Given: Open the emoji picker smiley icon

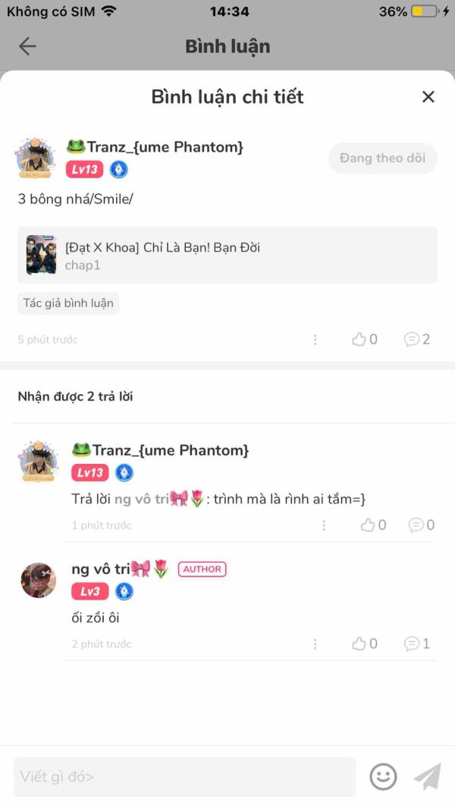Looking at the screenshot, I should click(x=383, y=776).
